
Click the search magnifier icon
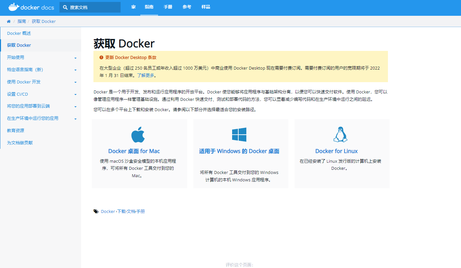tap(65, 7)
